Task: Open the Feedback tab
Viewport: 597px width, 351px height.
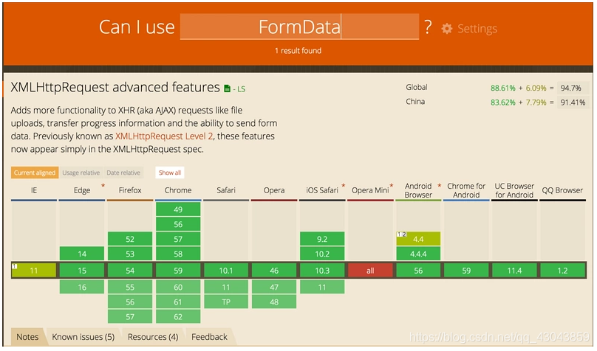Action: click(209, 337)
